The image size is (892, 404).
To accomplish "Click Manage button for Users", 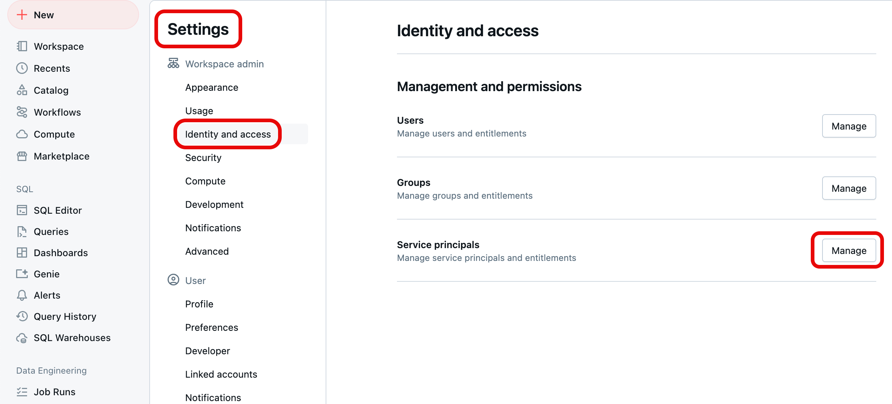I will pyautogui.click(x=849, y=126).
